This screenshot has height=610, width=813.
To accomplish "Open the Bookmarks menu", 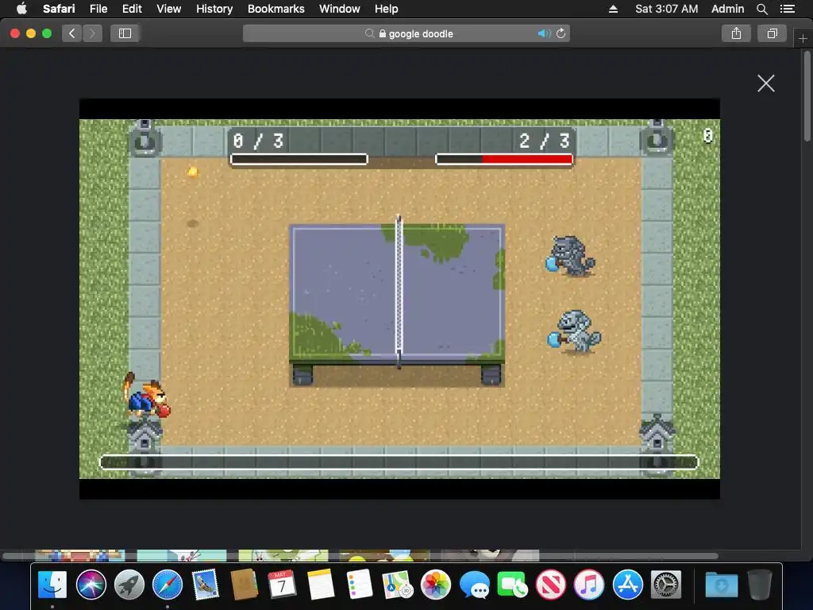I will [275, 9].
